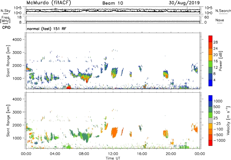Click the power echo patch near 19:20 UT

point(166,74)
